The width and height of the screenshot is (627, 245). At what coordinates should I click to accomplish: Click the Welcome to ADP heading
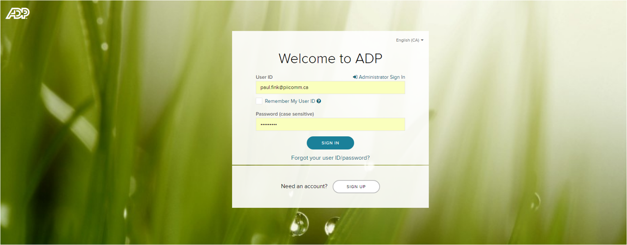[x=330, y=59]
